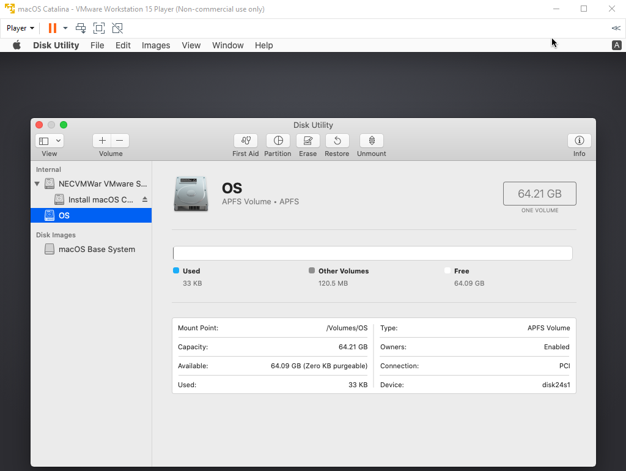
Task: Open the Info panel
Action: (x=580, y=141)
